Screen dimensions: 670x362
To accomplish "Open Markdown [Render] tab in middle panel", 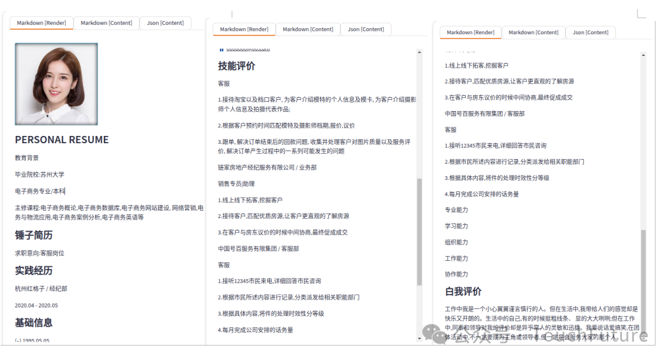I will (244, 30).
